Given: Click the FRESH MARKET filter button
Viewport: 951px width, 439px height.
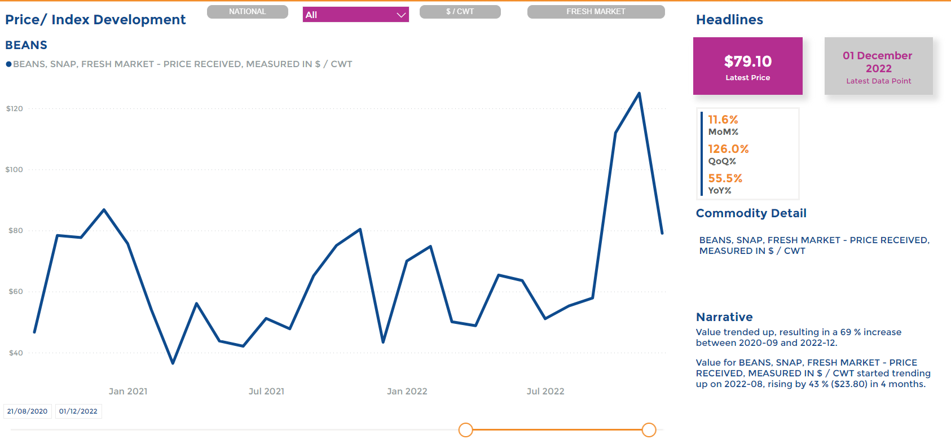Looking at the screenshot, I should [596, 12].
